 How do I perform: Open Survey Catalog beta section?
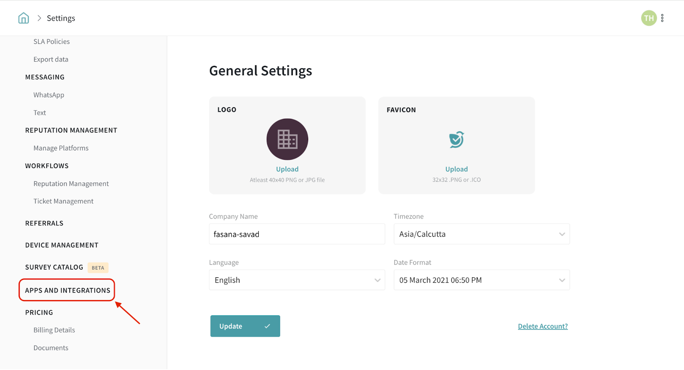coord(54,267)
